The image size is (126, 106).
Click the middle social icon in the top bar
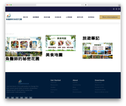click(116, 9)
